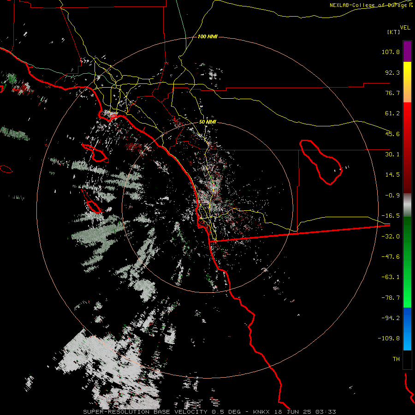This screenshot has height=415, width=415.
Task: Click the Super-Resolution Base Velocity caption
Action: (209, 412)
